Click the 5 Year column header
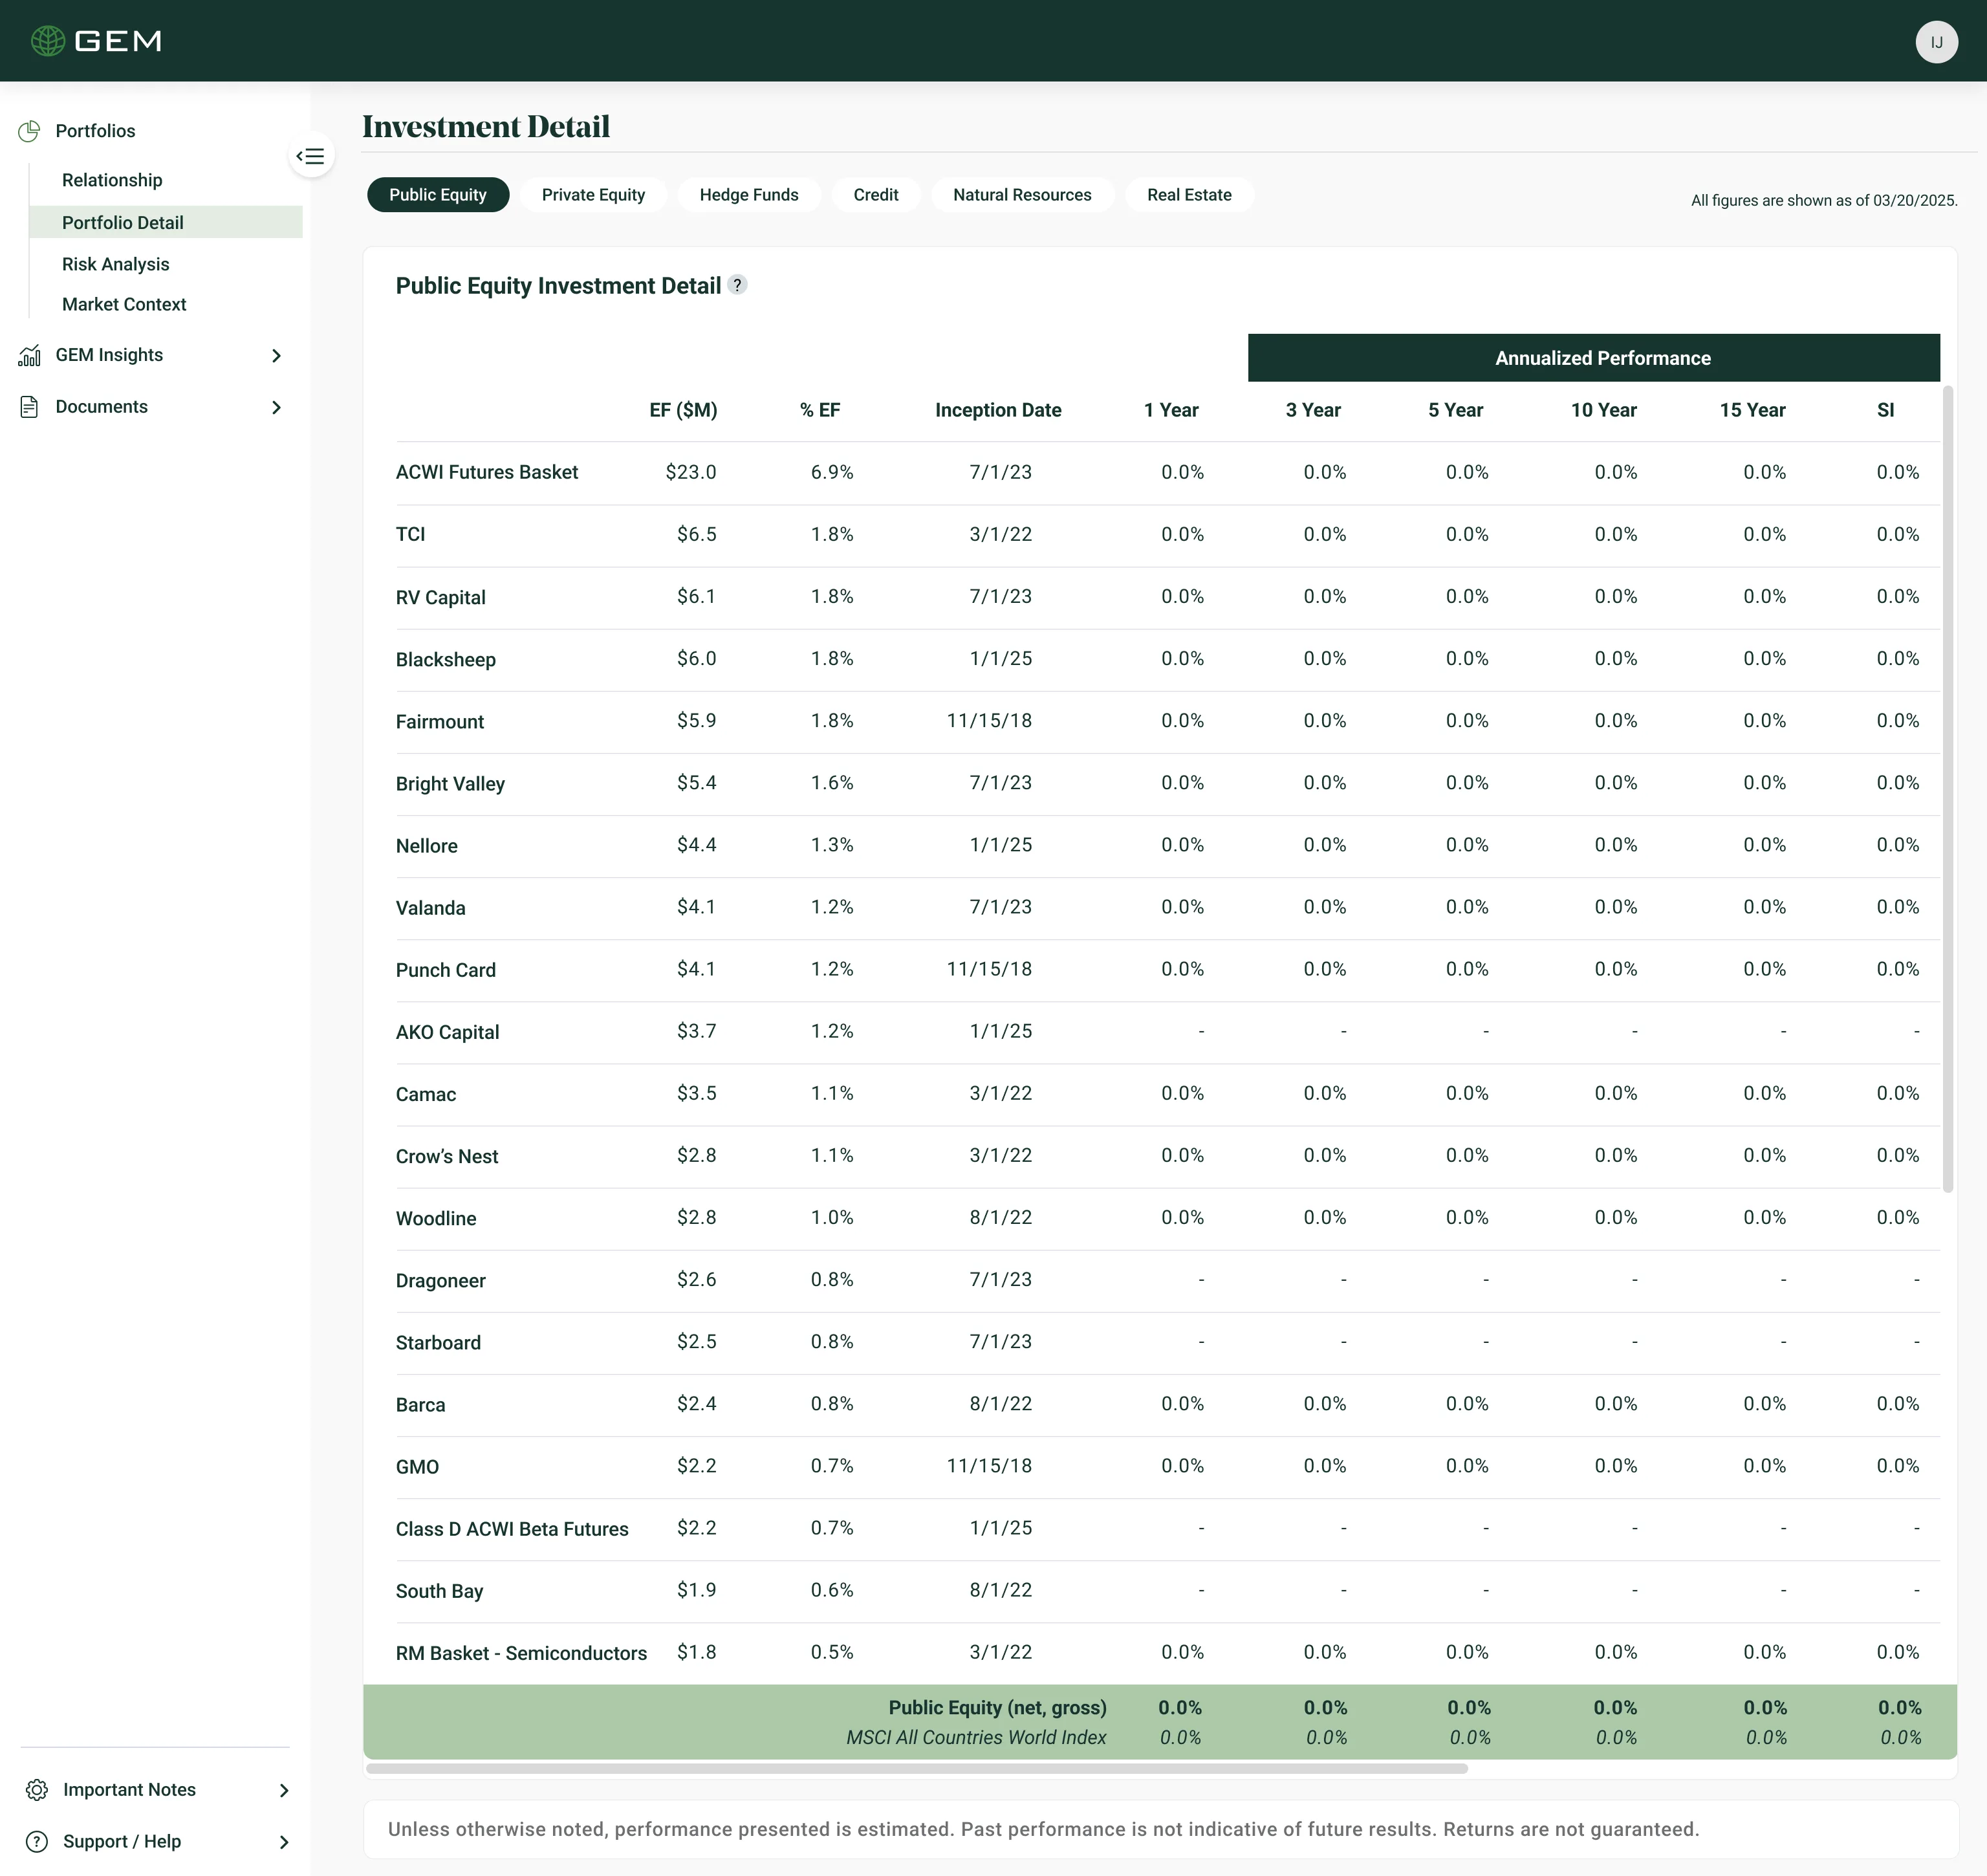Viewport: 1987px width, 1876px height. [x=1455, y=410]
